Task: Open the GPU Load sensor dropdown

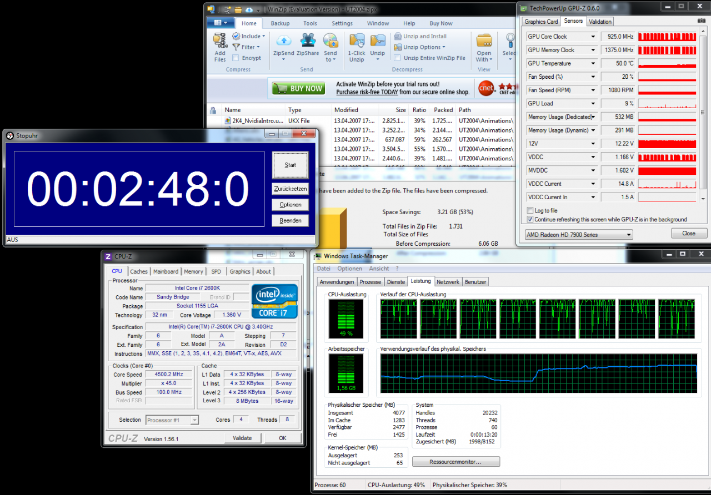Action: pyautogui.click(x=593, y=103)
